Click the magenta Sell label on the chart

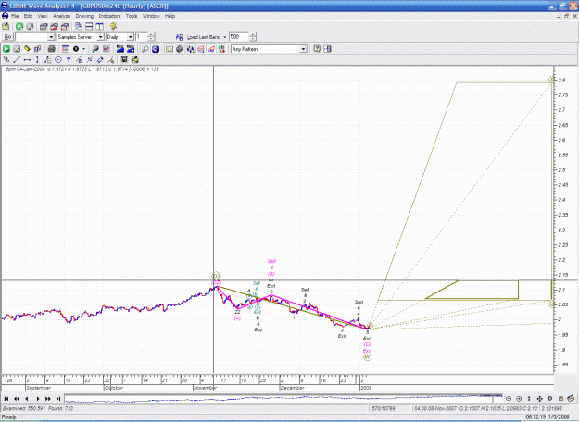271,261
